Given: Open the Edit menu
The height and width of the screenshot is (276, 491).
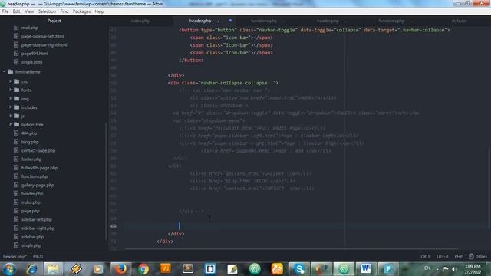Looking at the screenshot, I should click(x=17, y=11).
